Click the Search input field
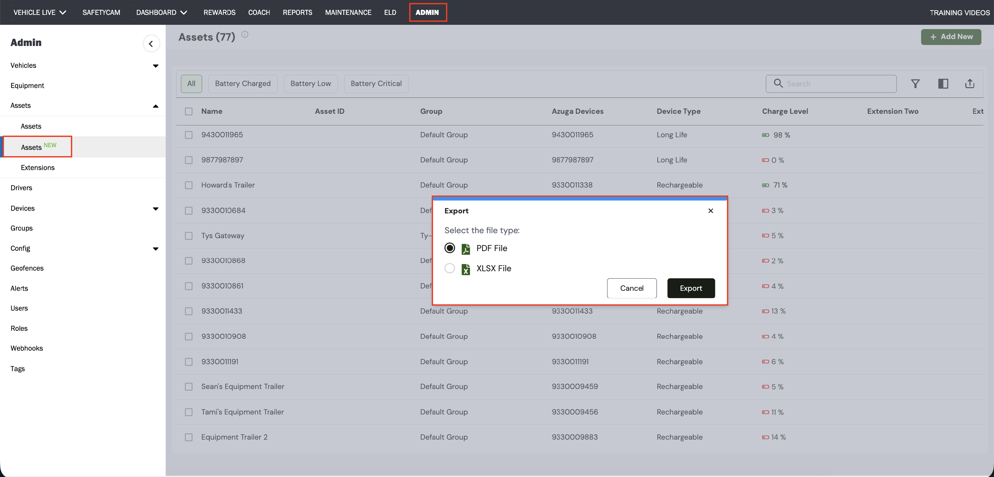Image resolution: width=994 pixels, height=477 pixels. click(x=837, y=84)
